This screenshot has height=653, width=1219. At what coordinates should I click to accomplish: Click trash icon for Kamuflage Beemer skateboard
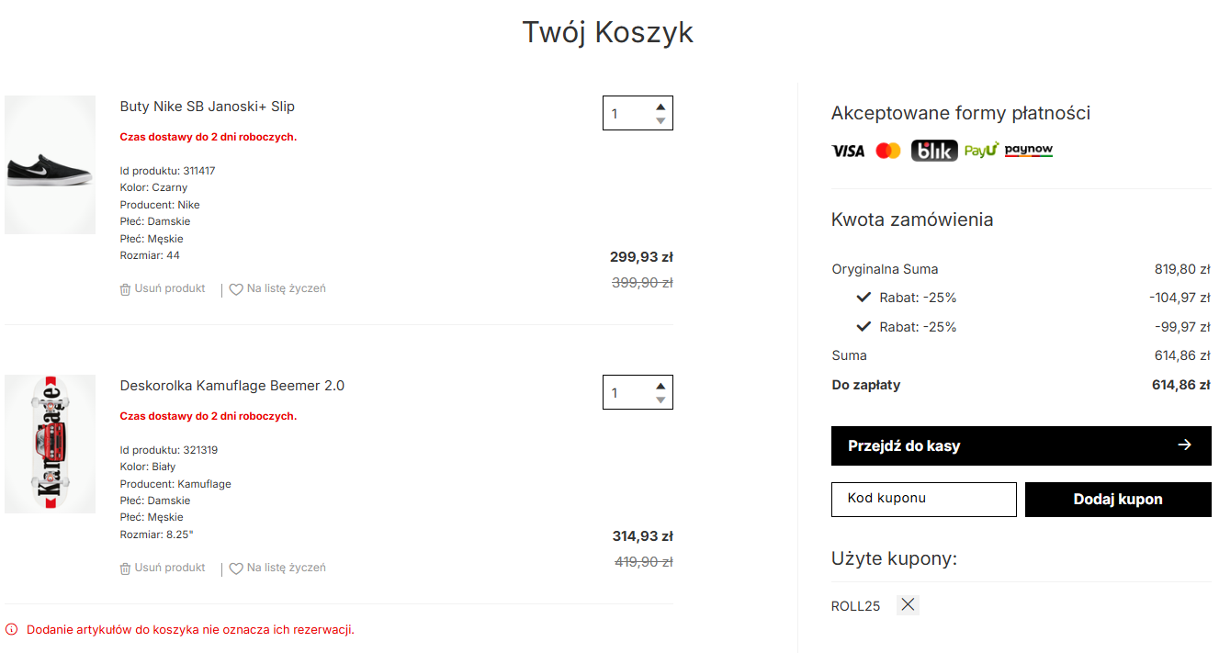point(126,569)
